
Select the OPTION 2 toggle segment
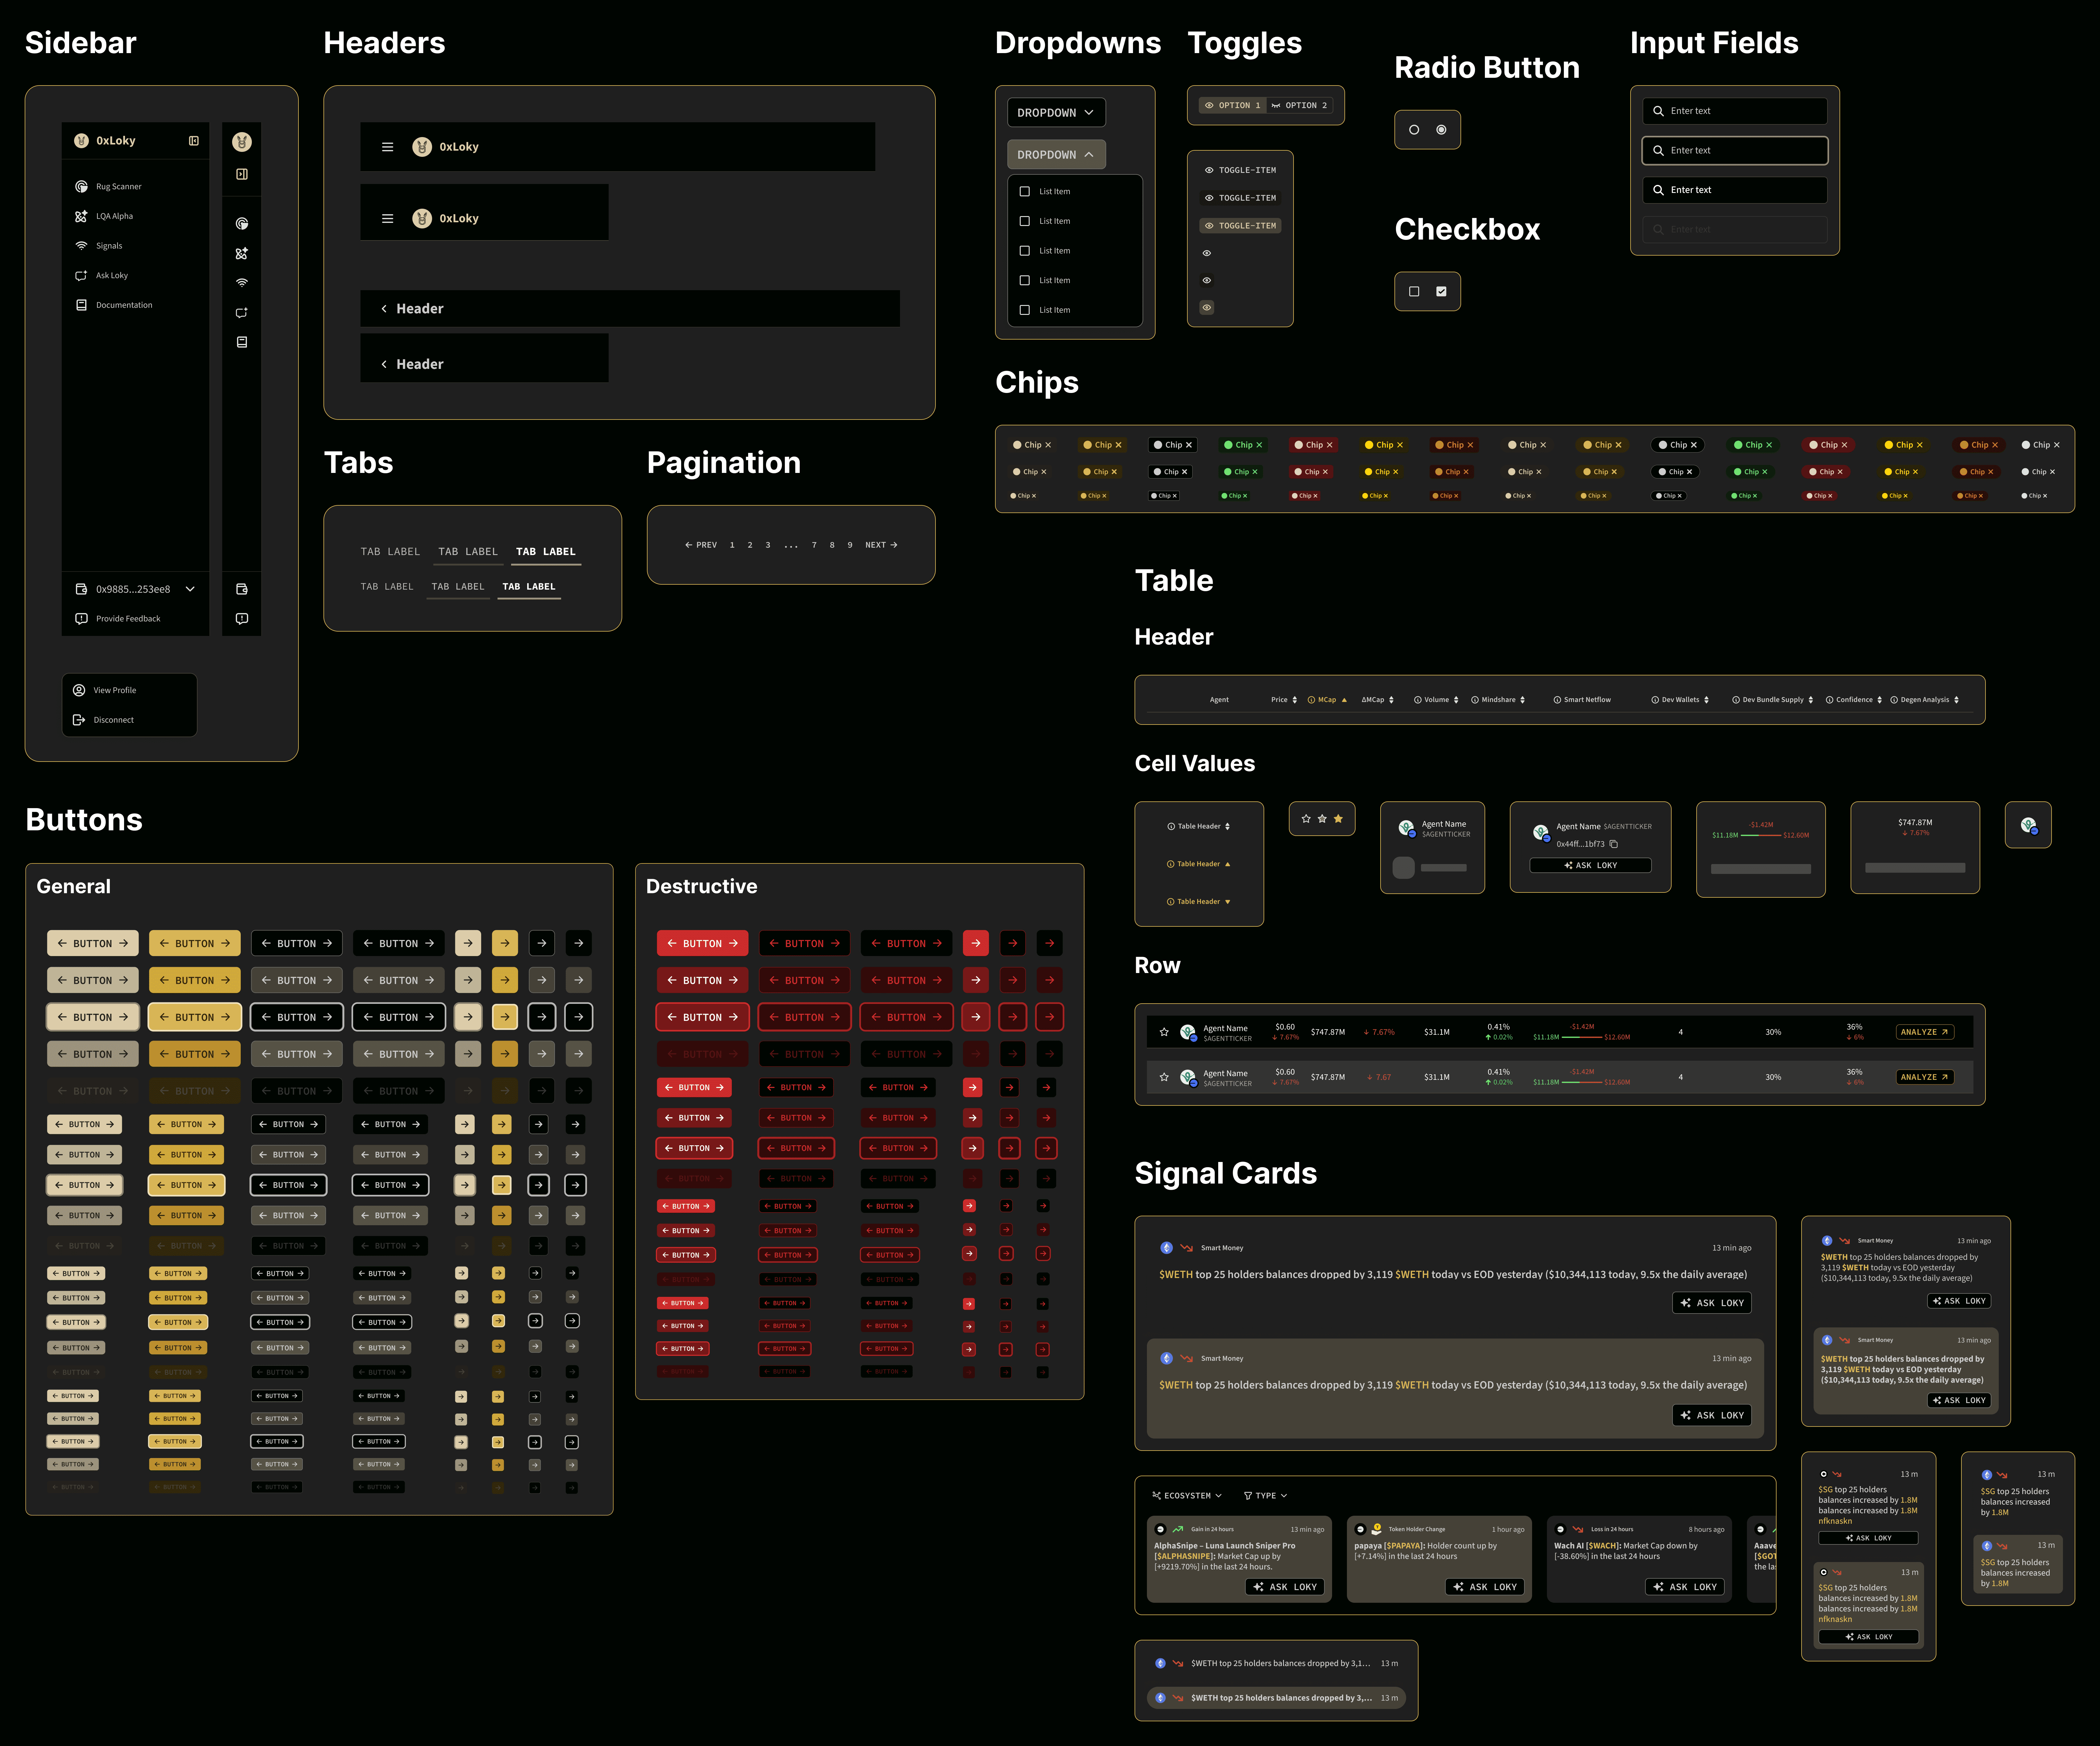tap(1300, 105)
